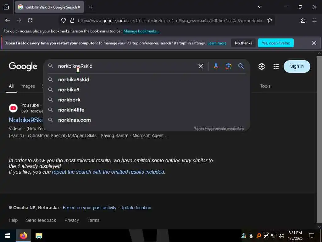This screenshot has width=322, height=242.
Task: Open the orange magnifier tray icon
Action: click(259, 236)
